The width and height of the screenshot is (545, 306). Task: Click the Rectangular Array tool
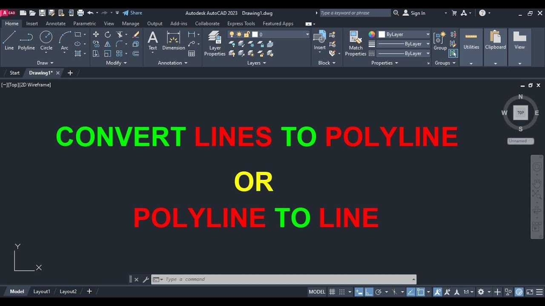point(120,54)
